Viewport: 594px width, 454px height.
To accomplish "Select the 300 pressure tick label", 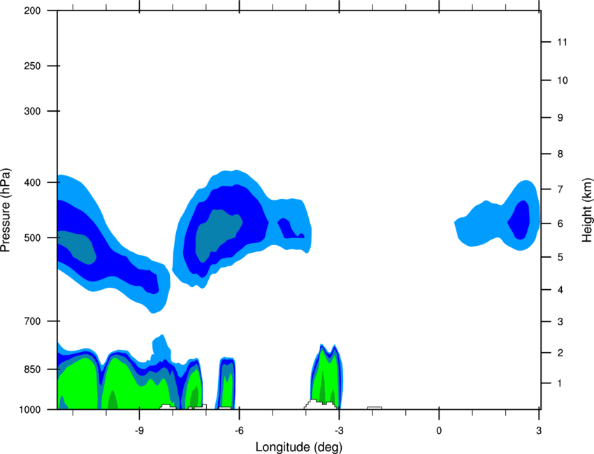I will [x=32, y=111].
